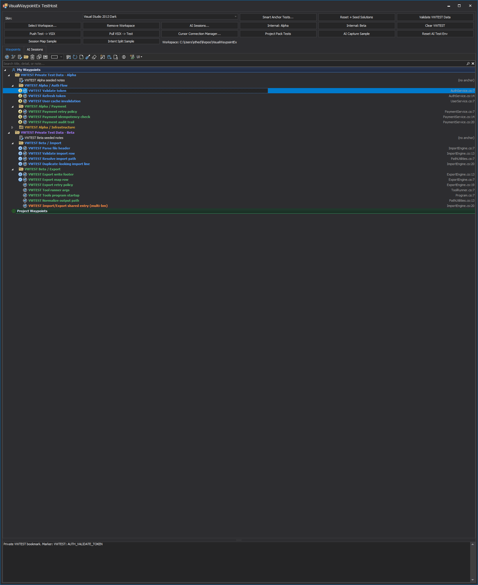
Task: Click the blue database export toolbar icon
Action: (x=109, y=57)
